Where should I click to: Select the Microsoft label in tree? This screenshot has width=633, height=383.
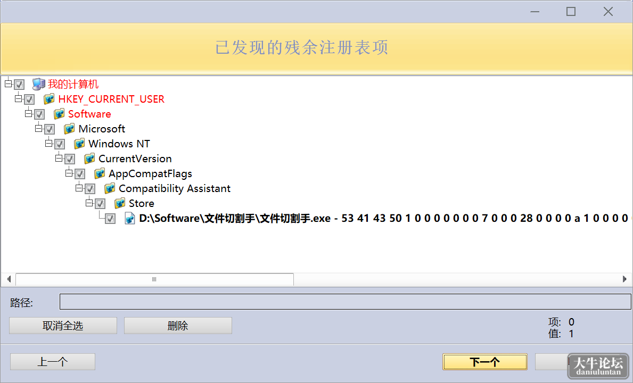(102, 129)
